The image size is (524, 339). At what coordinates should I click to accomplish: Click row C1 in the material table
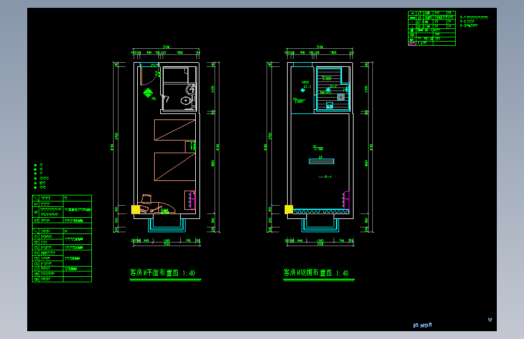pos(62,236)
